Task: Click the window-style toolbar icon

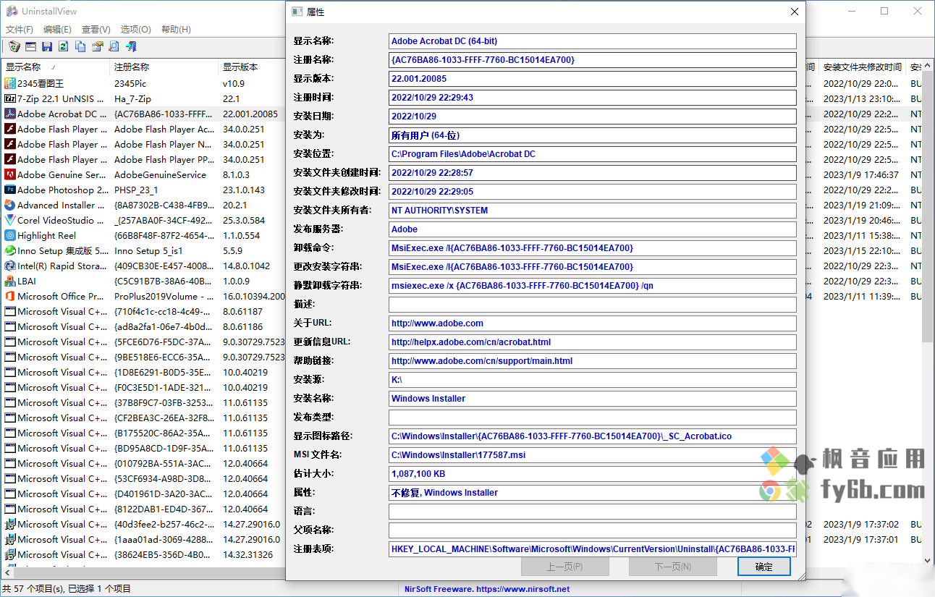Action: pyautogui.click(x=30, y=46)
